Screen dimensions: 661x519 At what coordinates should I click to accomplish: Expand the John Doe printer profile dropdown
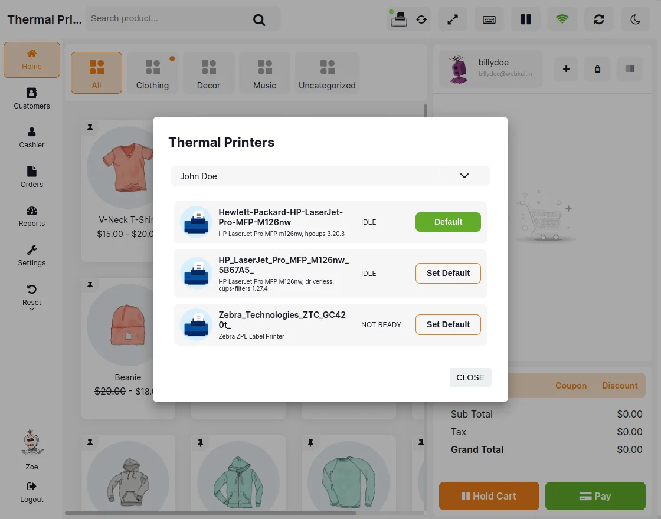(x=464, y=175)
